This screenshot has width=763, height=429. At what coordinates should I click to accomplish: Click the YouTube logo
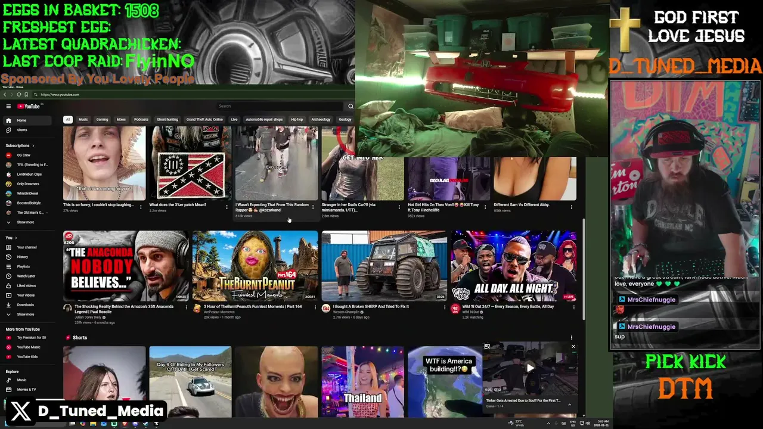tap(28, 106)
